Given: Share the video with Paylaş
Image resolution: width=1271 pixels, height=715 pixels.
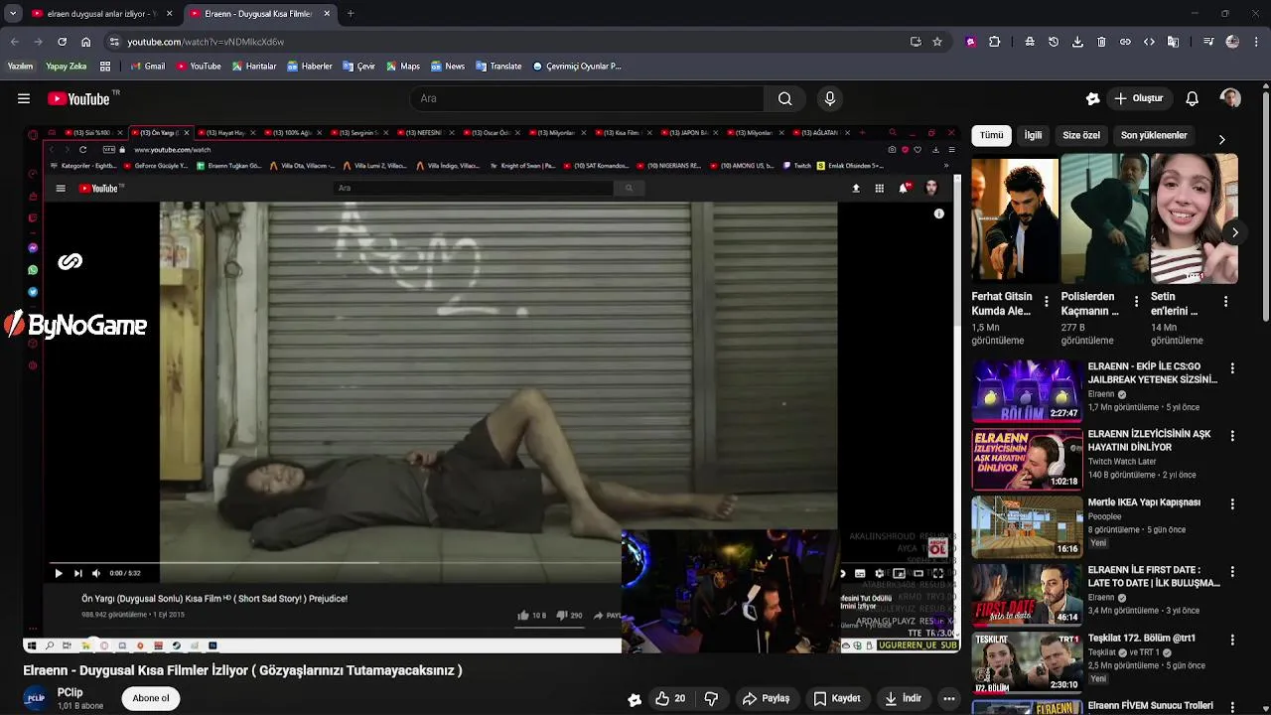Looking at the screenshot, I should tap(766, 698).
